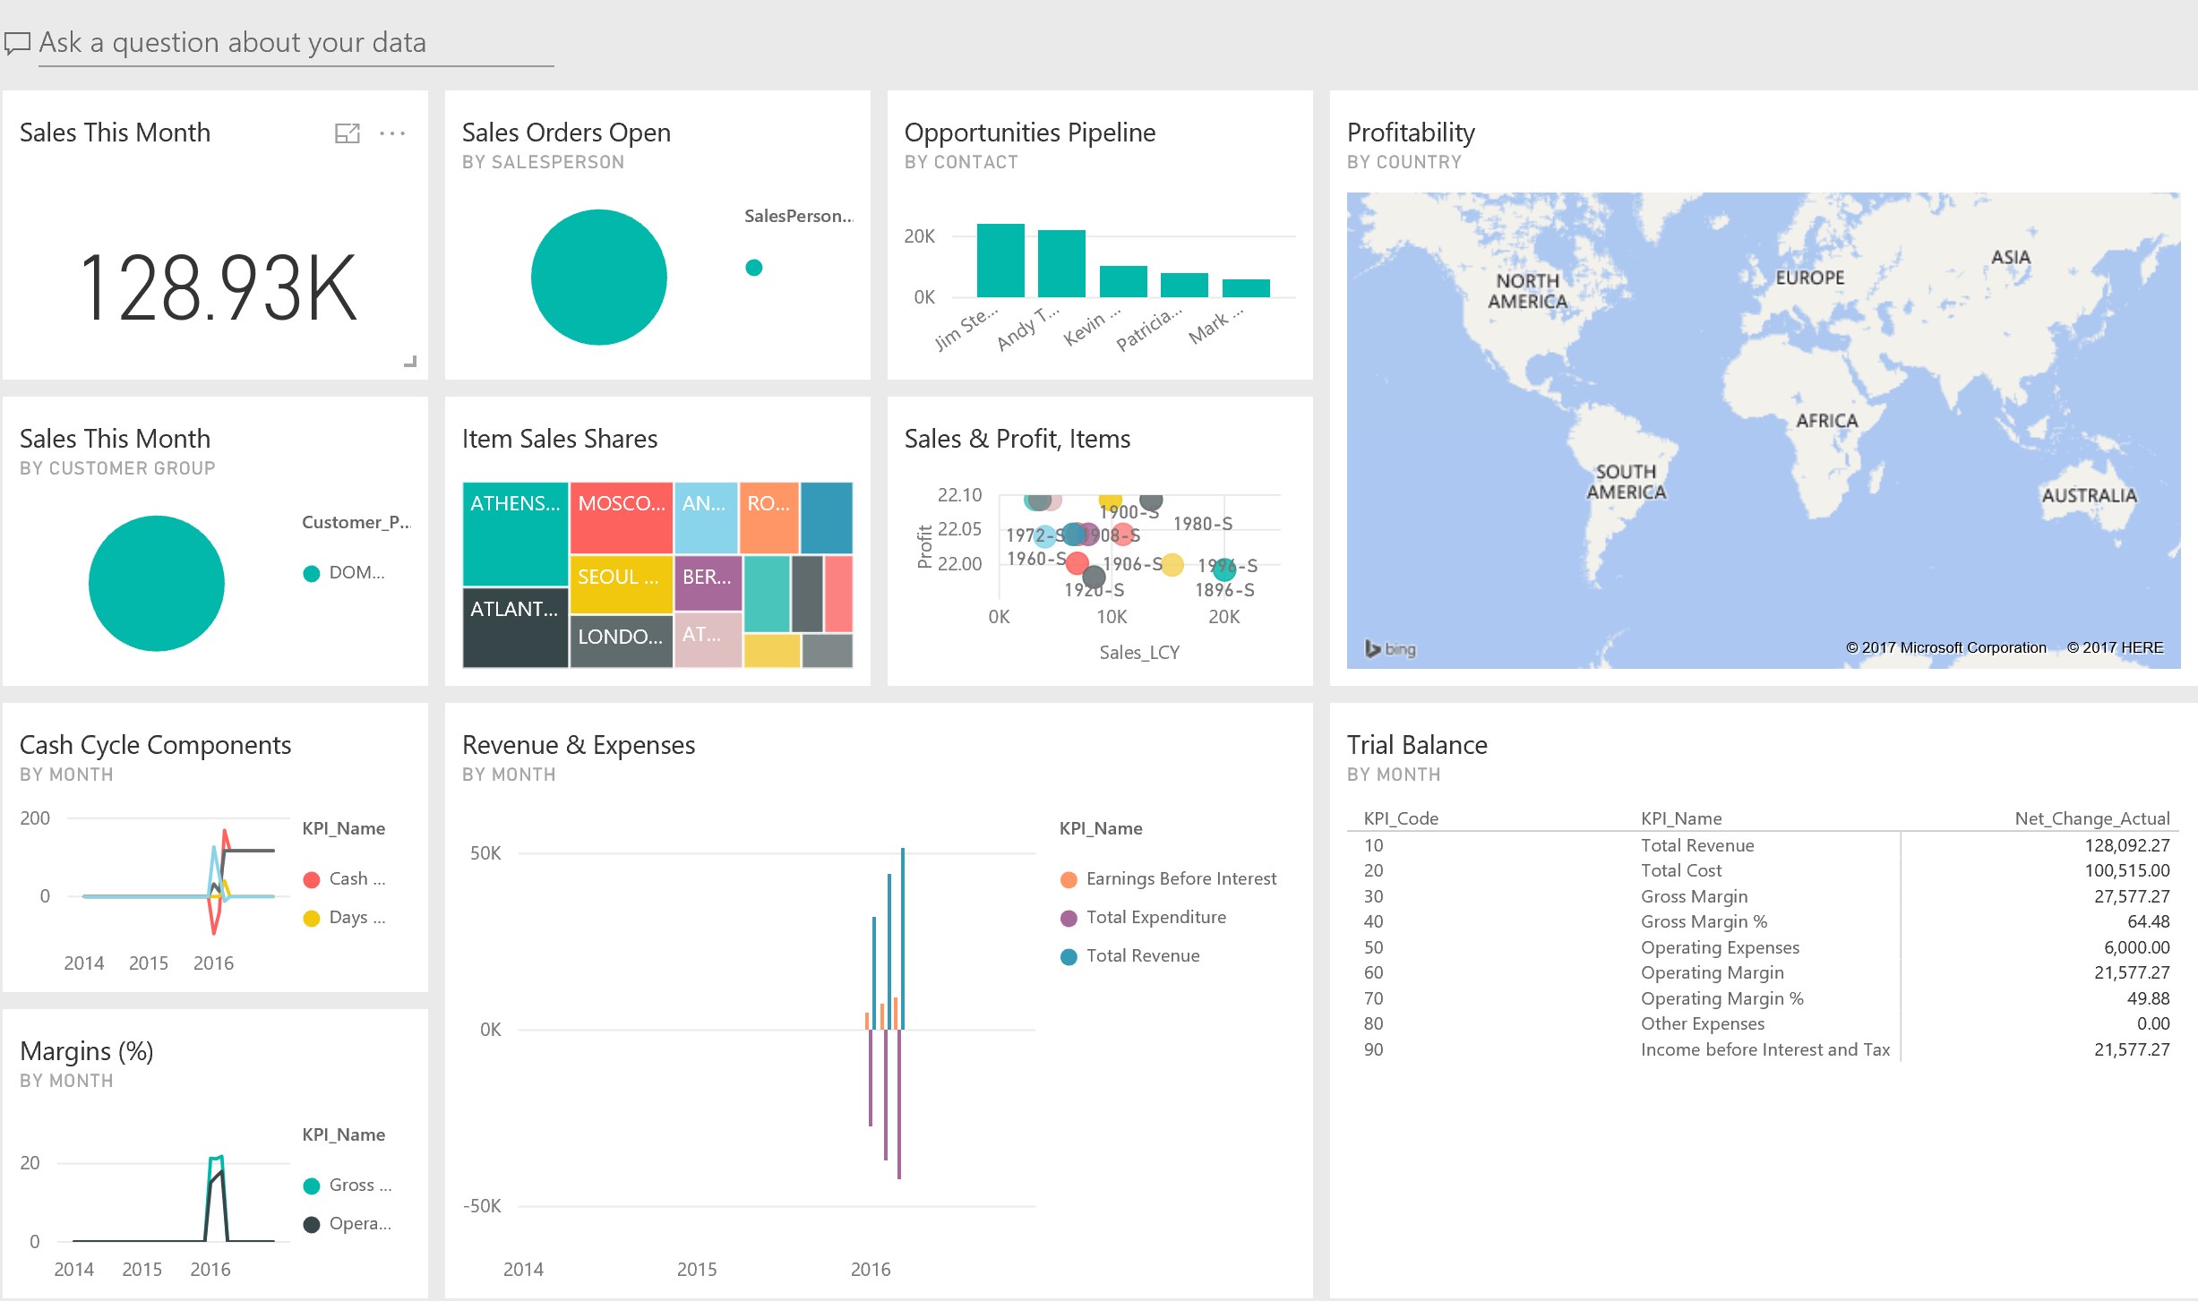The width and height of the screenshot is (2198, 1301).
Task: Select the MOSCO block in the treemap
Action: 621,518
